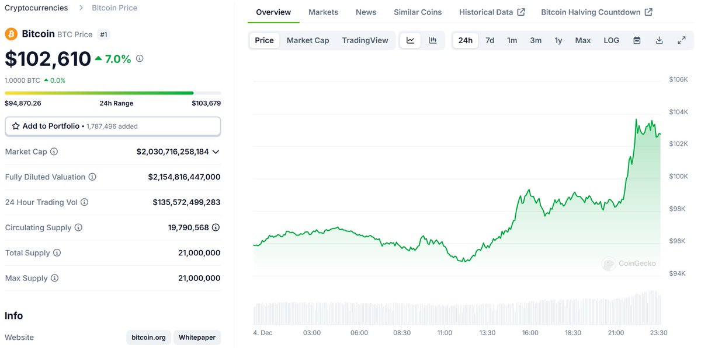The image size is (701, 348).
Task: Download the chart data icon
Action: (660, 40)
